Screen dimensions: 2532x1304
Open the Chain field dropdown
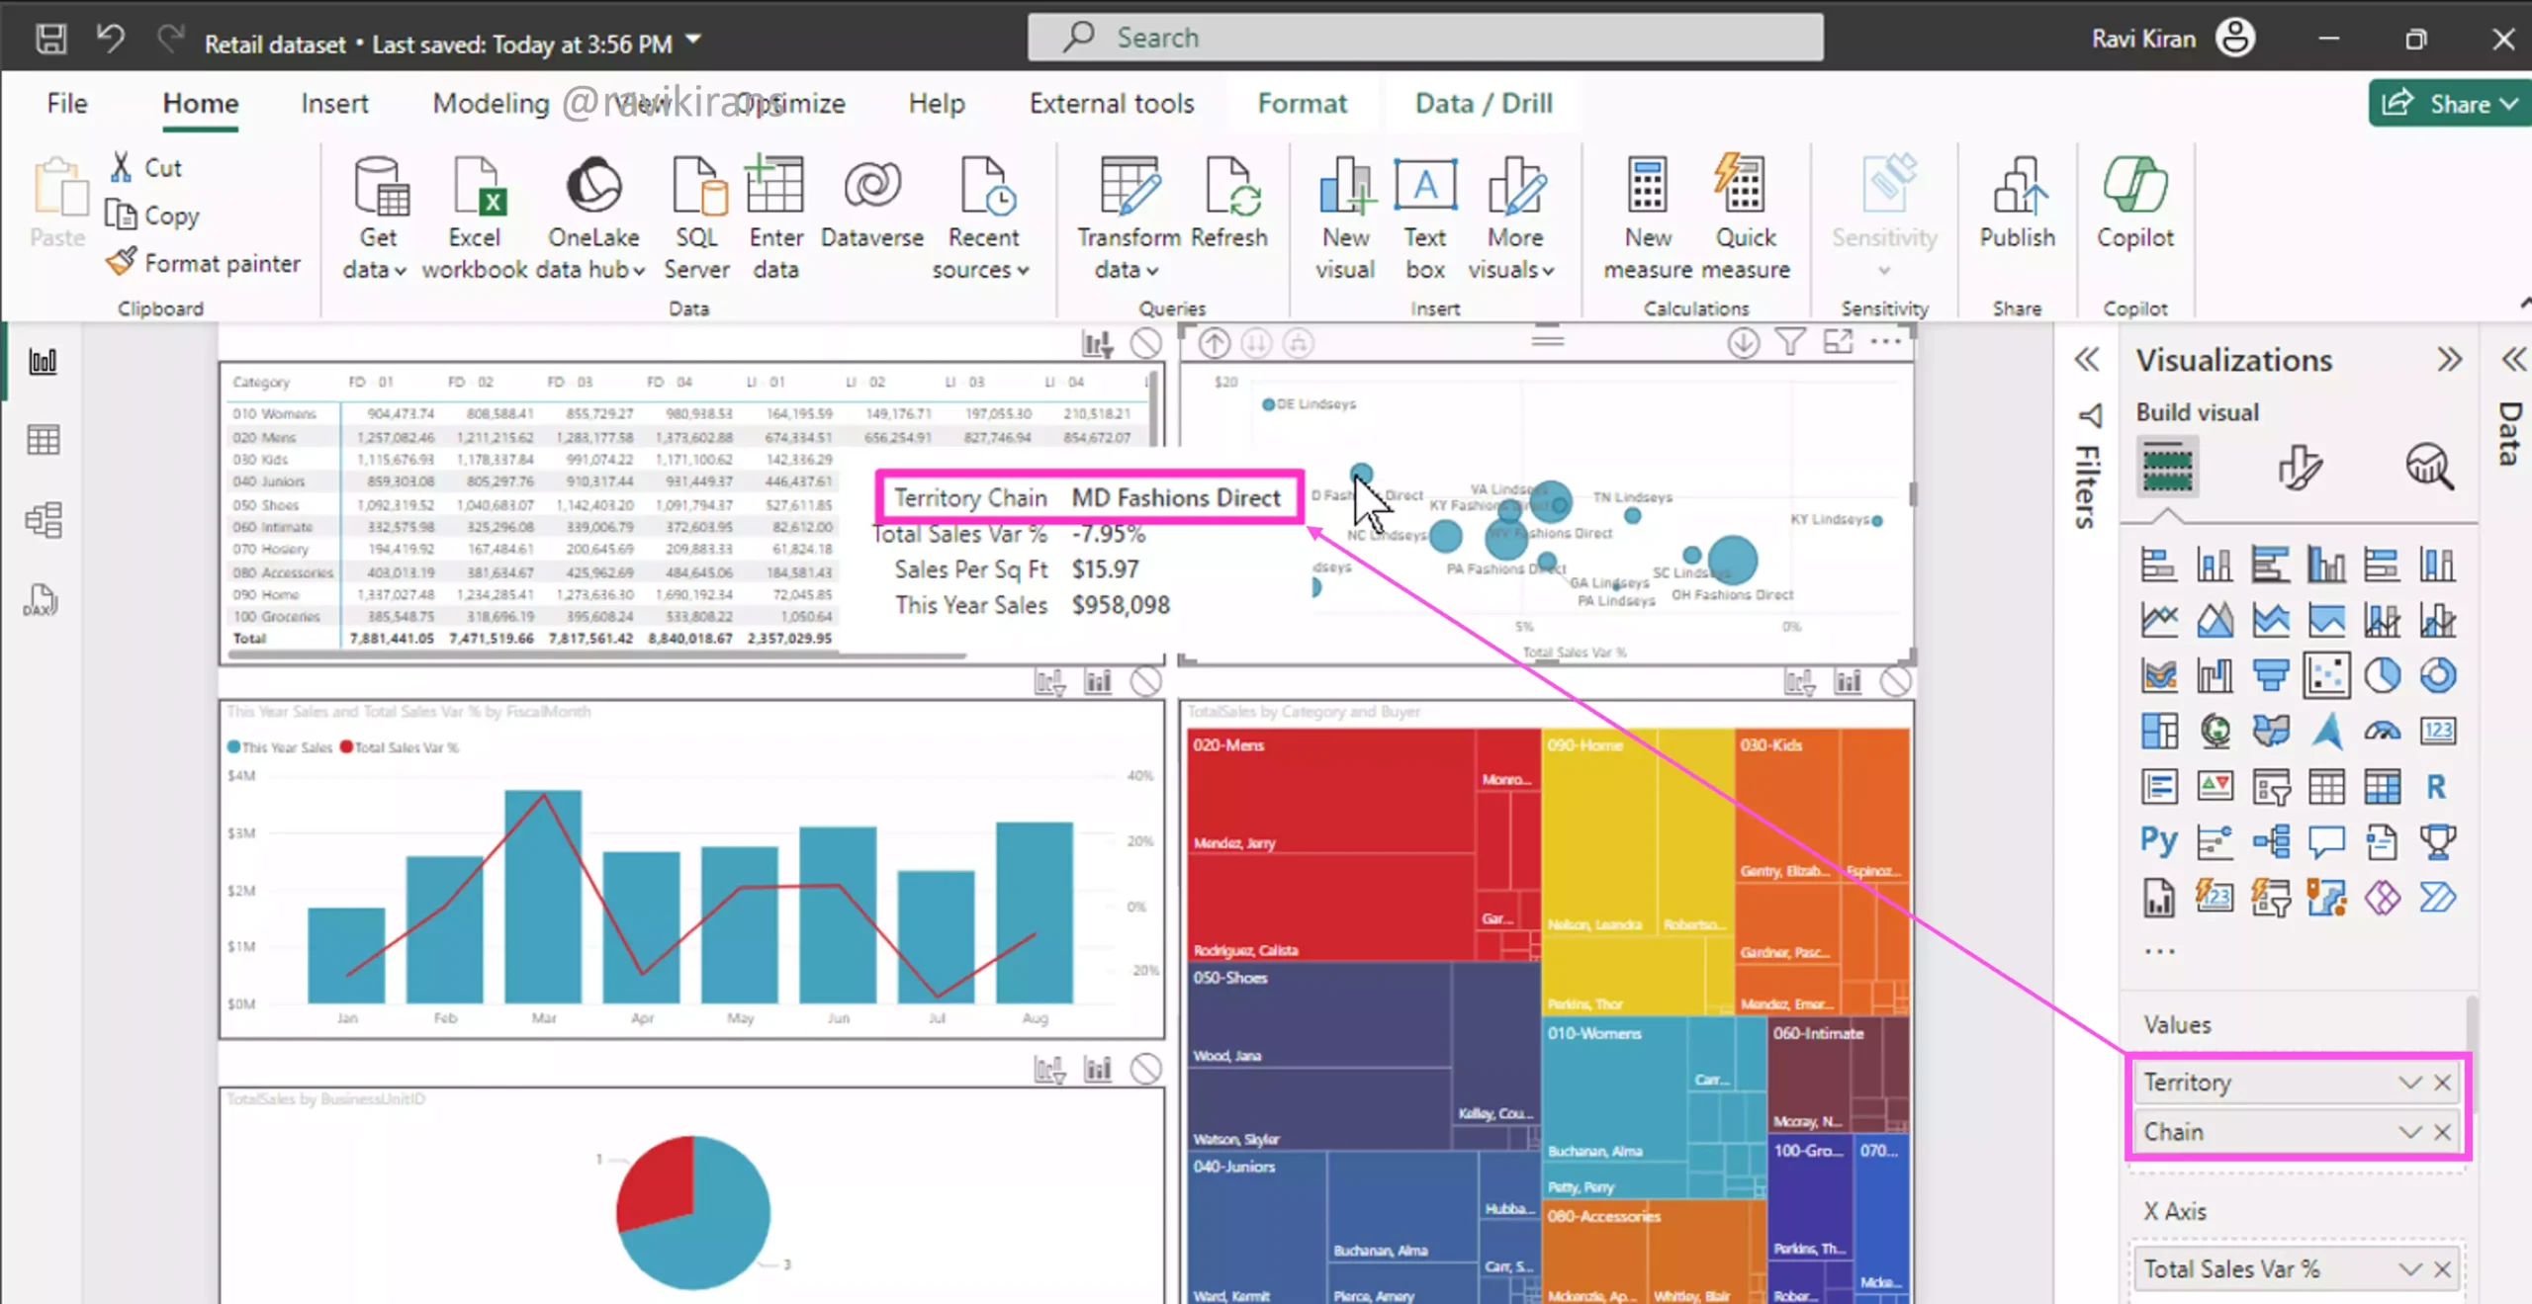2409,1132
